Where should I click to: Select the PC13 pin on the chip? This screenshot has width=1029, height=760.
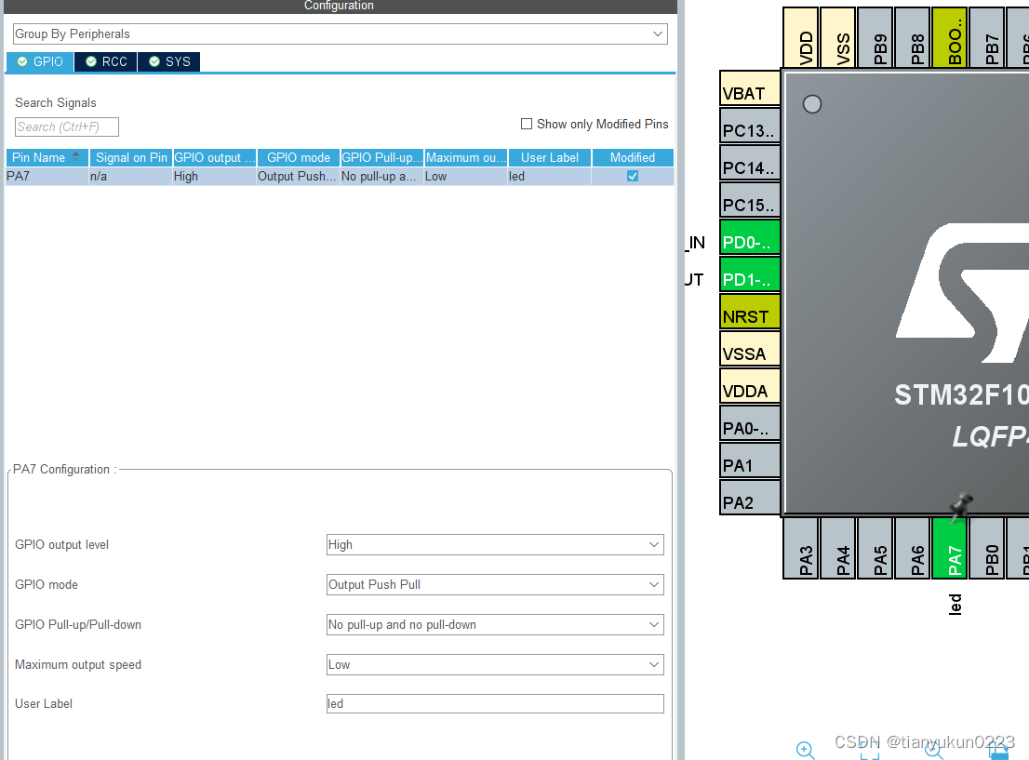pyautogui.click(x=750, y=126)
